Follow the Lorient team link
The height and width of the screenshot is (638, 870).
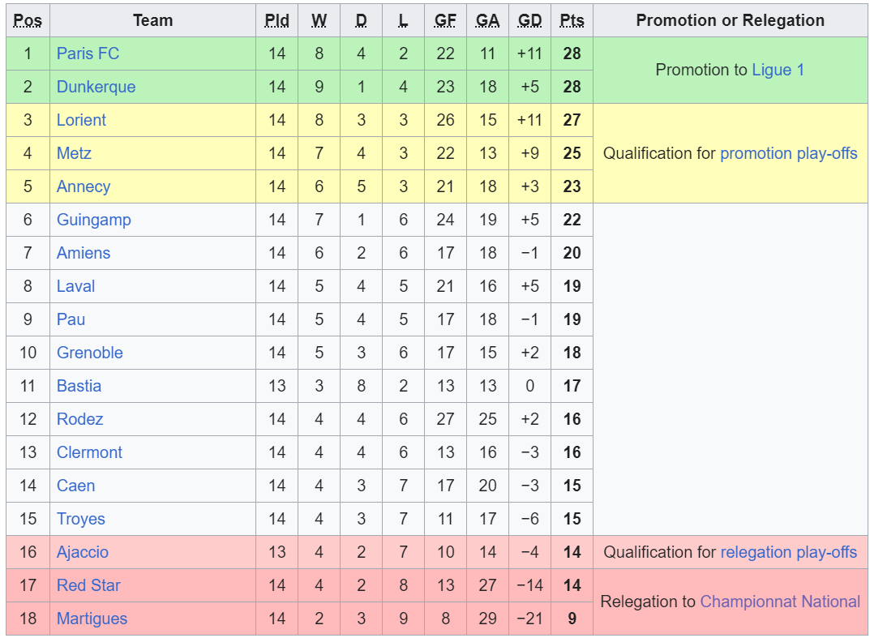[x=81, y=121]
